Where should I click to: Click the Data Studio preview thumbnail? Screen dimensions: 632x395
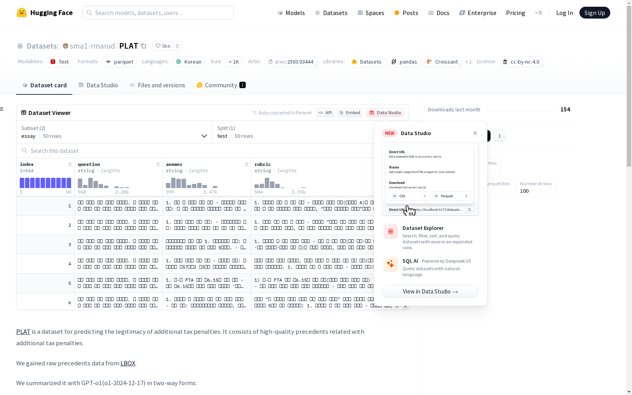(431, 179)
